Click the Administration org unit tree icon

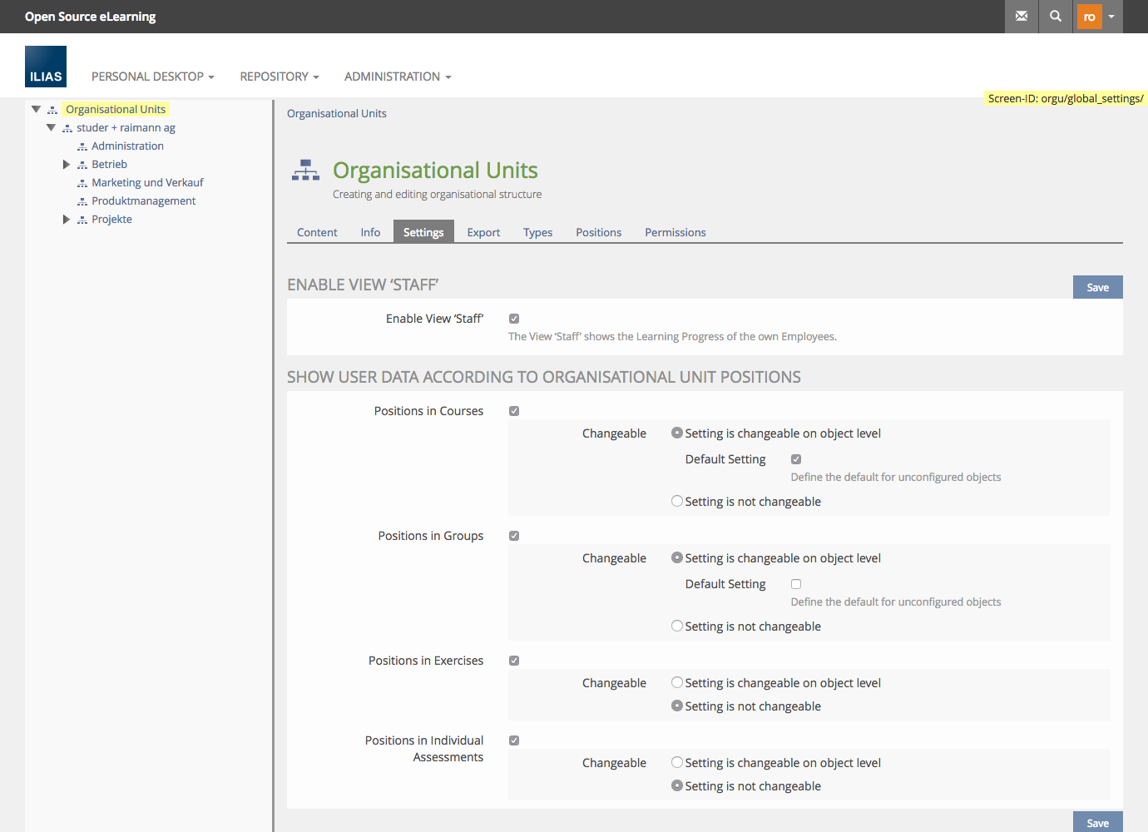click(82, 146)
